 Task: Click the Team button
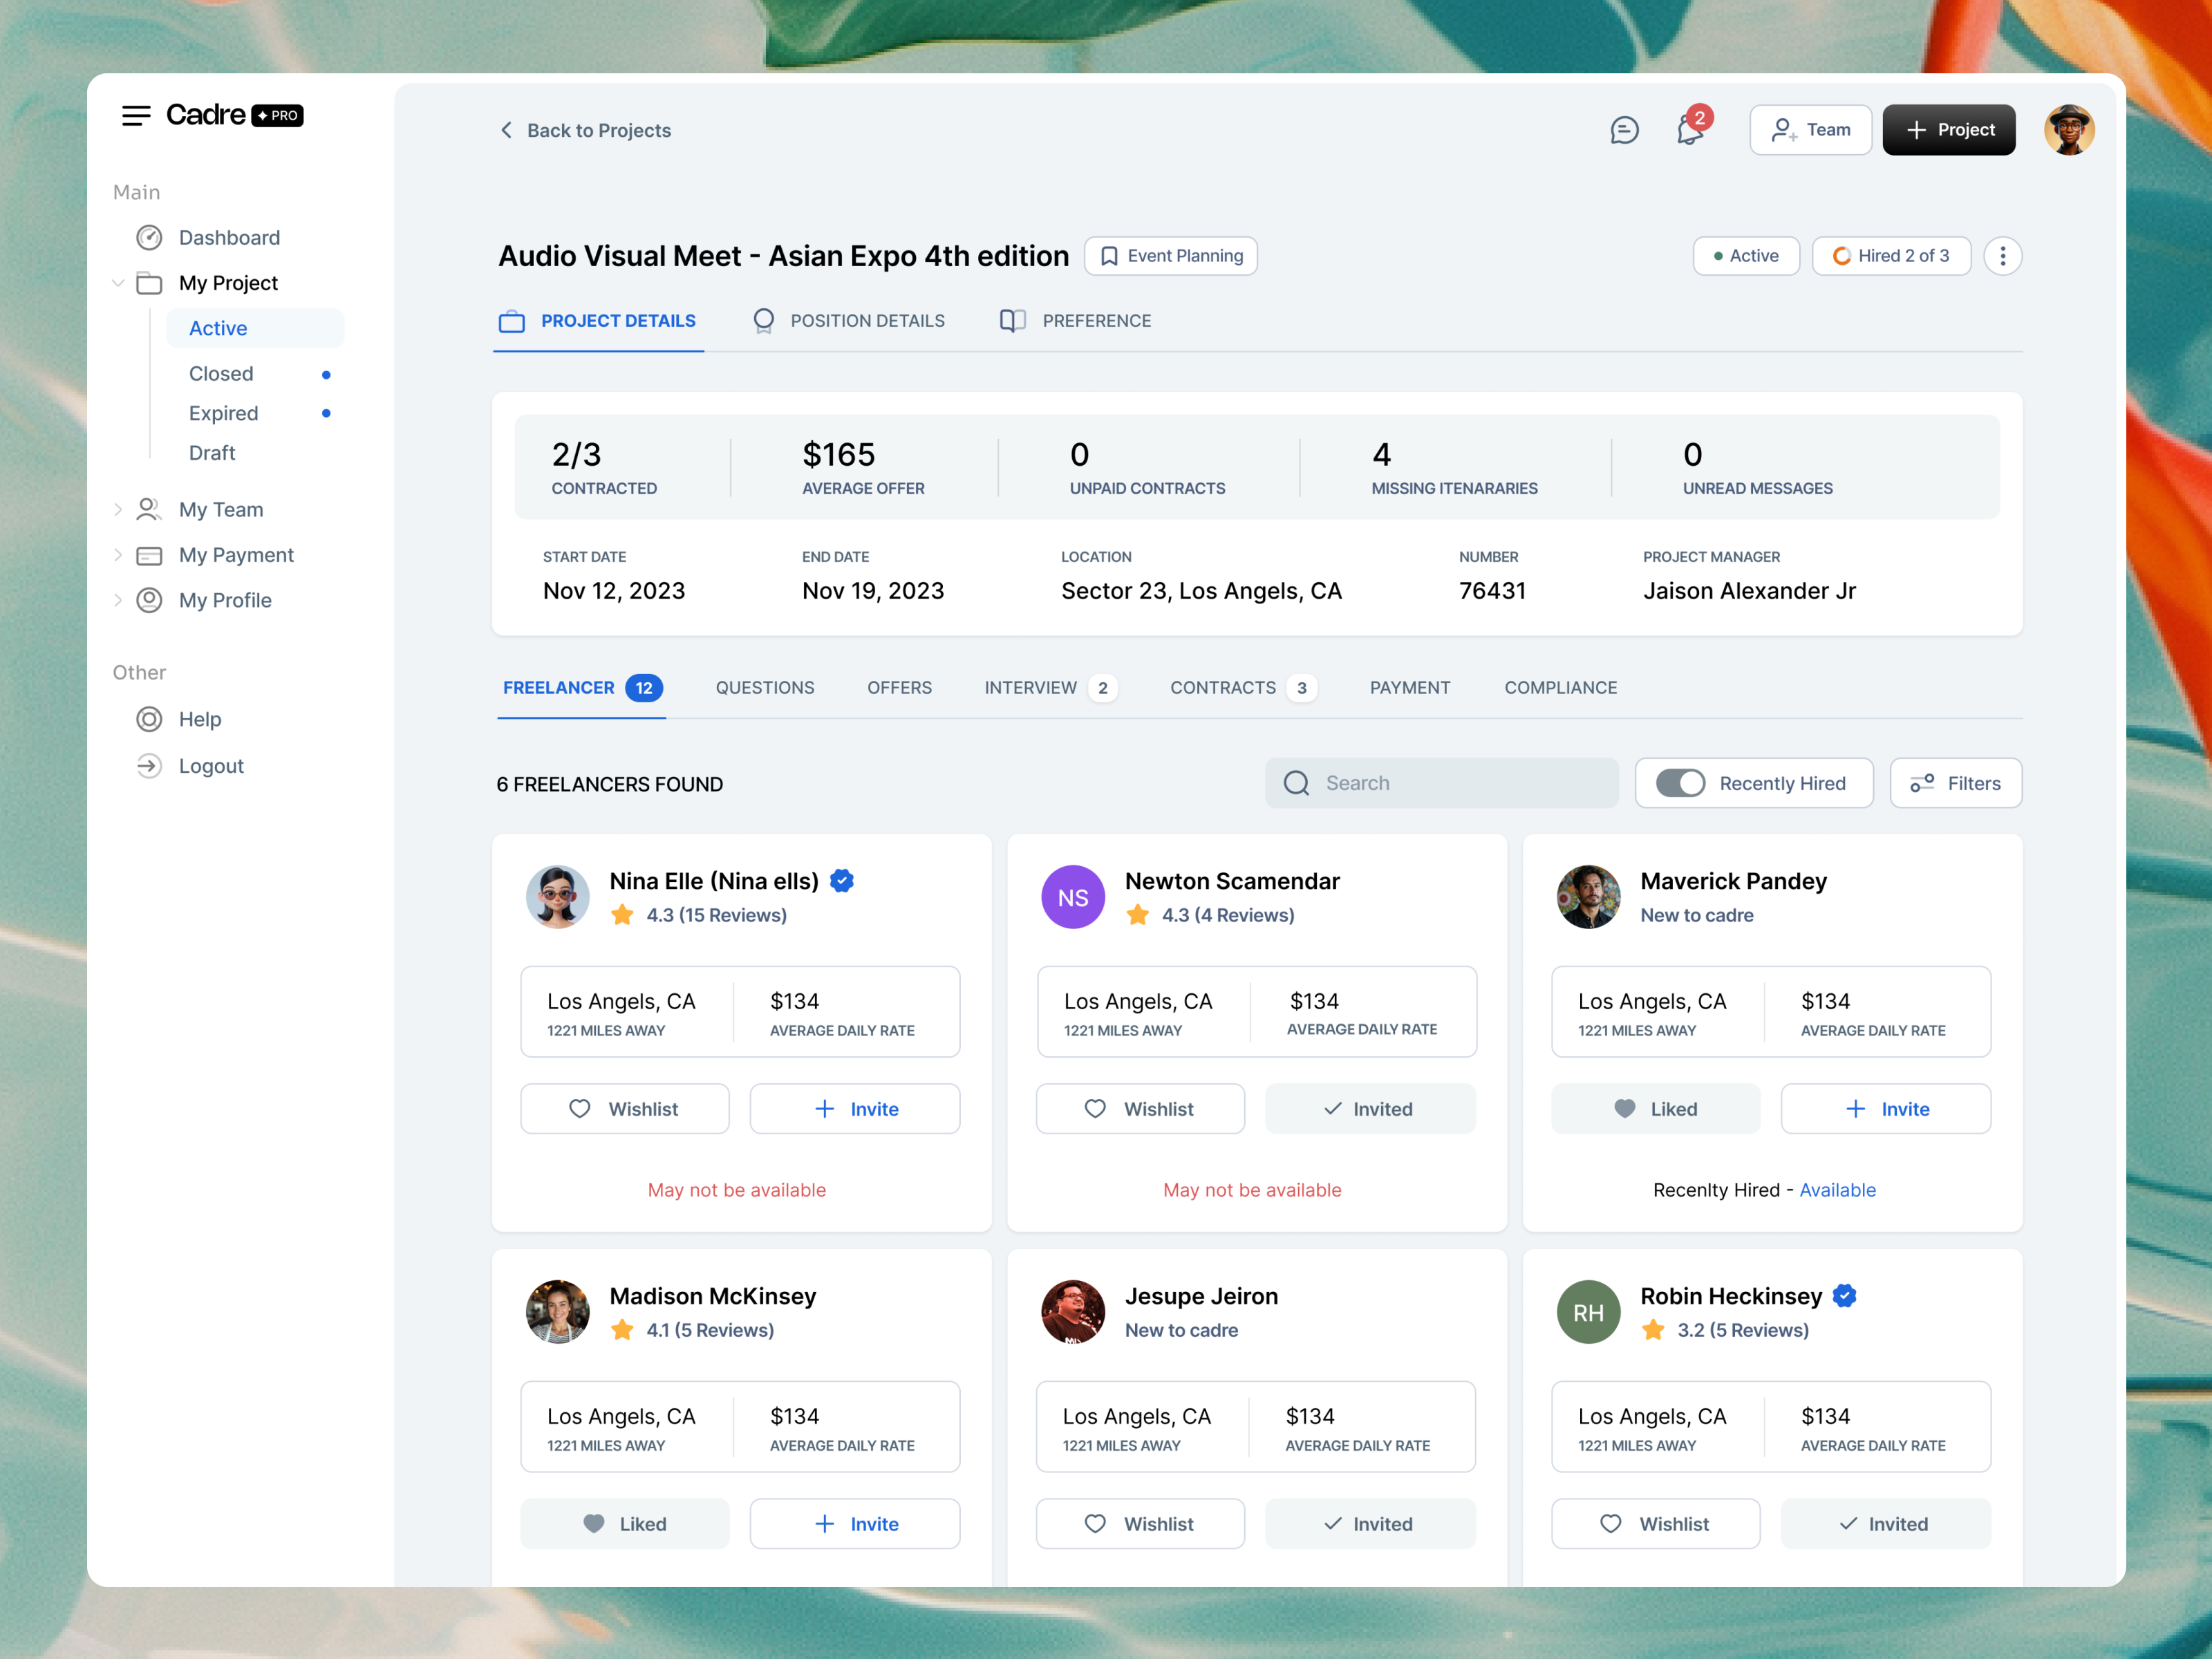point(1810,130)
